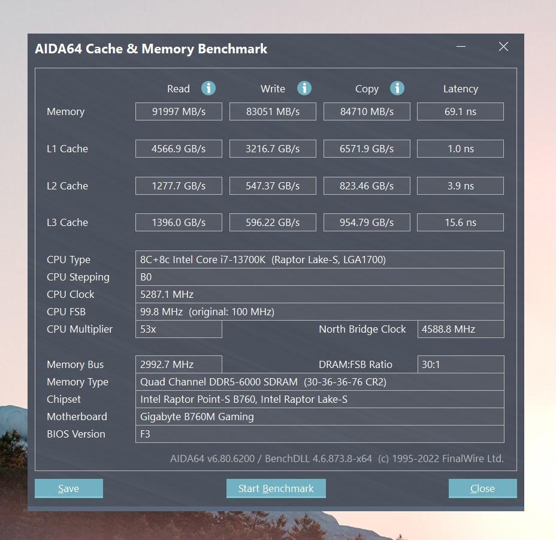Viewport: 556px width, 540px height.
Task: Click DRAM:FSB Ratio value 30:1
Action: [461, 364]
